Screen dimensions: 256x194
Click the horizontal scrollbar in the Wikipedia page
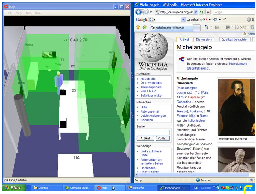pyautogui.click(x=194, y=175)
